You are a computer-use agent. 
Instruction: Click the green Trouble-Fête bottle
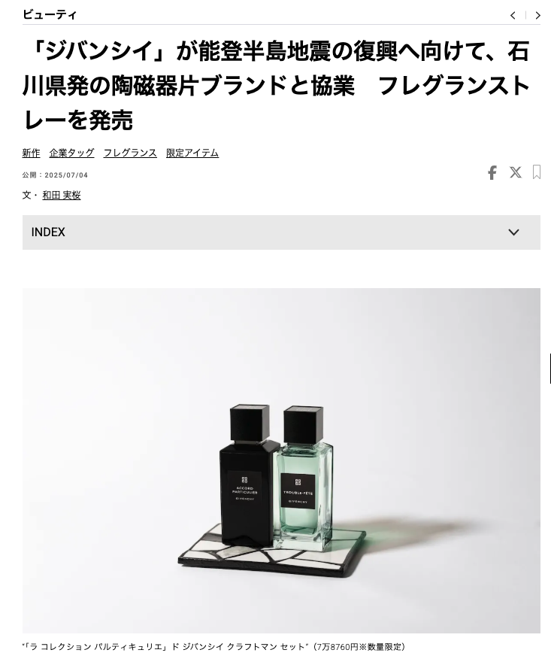point(304,478)
